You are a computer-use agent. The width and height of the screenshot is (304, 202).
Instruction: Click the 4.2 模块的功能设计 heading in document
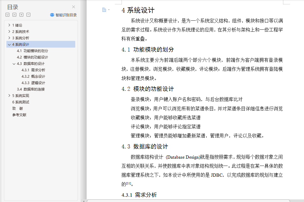point(147,89)
